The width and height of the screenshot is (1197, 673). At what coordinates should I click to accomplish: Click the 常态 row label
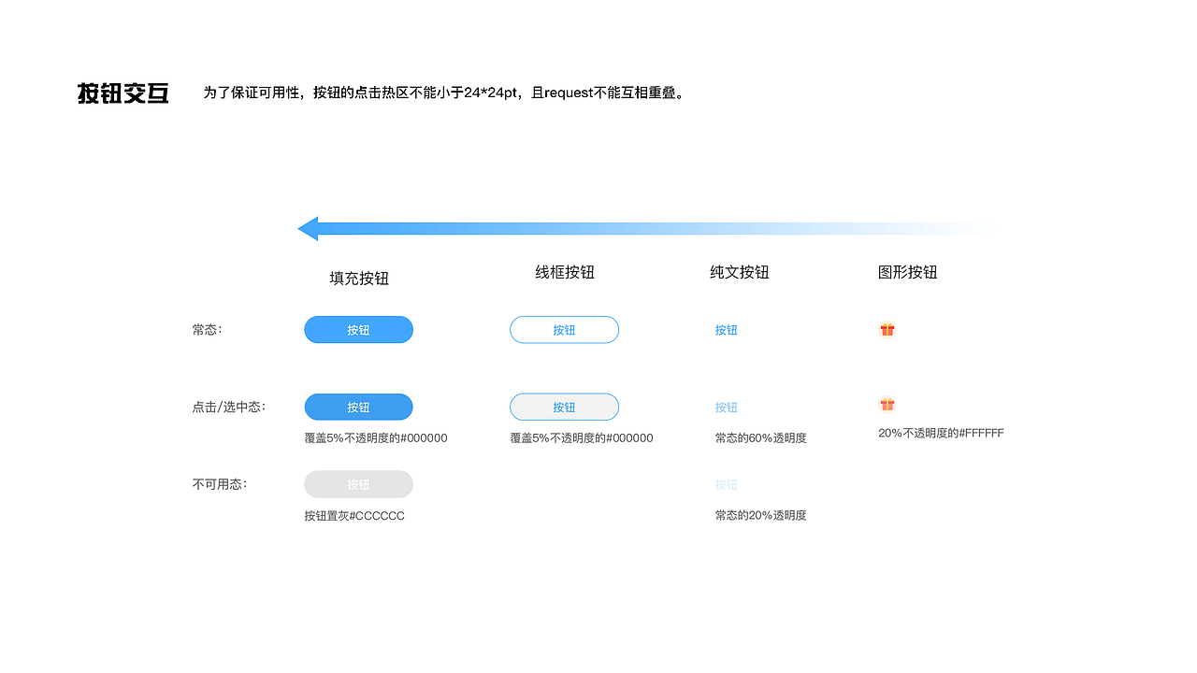click(x=207, y=329)
